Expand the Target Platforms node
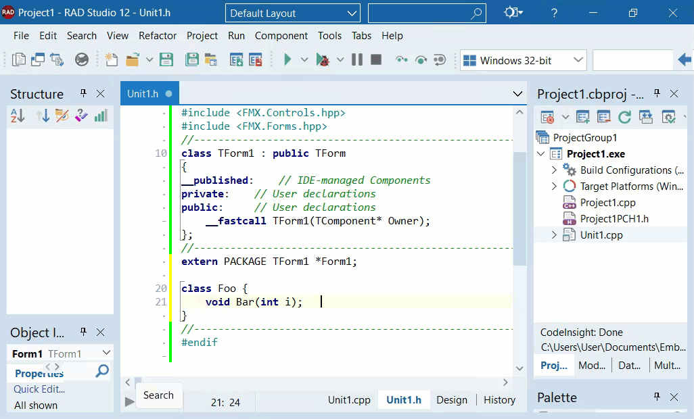Screen dimensions: 694x419 click(554, 186)
